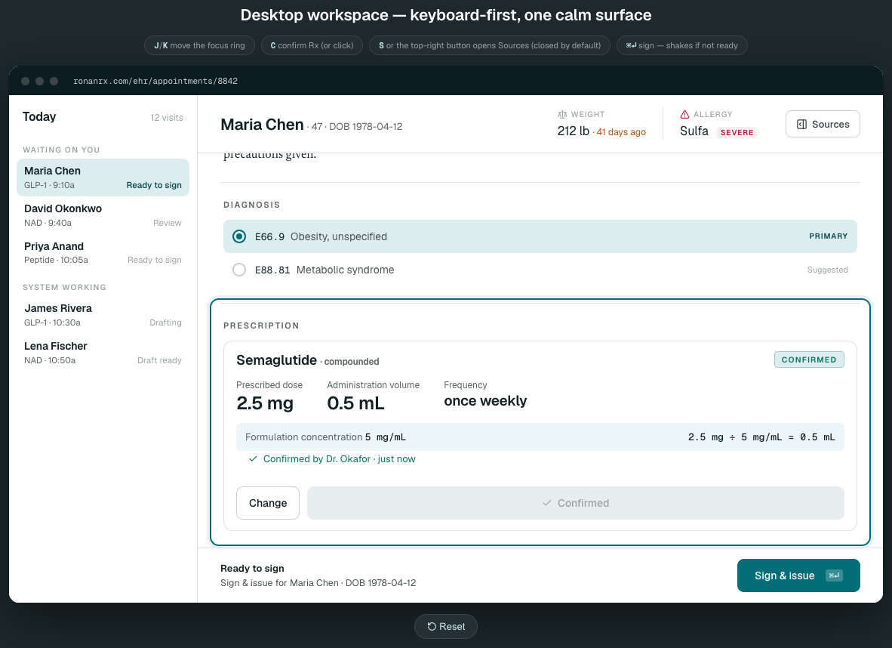892x648 pixels.
Task: Click the 0.5 mL administration volume value
Action: pos(355,403)
